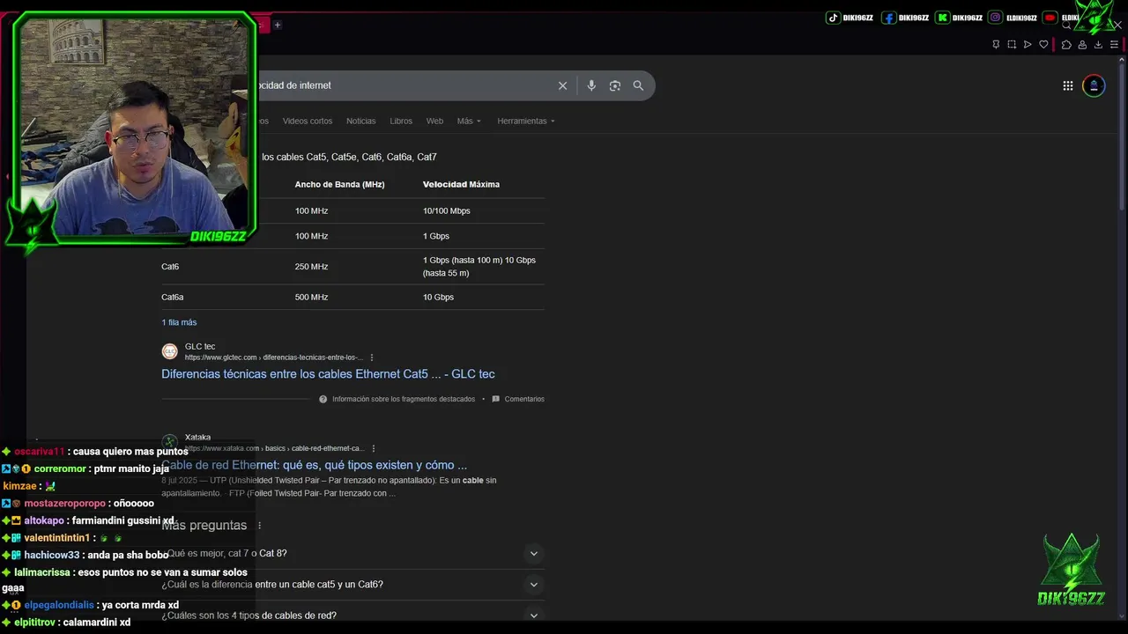Click the play-shaped send icon in toolbar
This screenshot has width=1128, height=634.
pyautogui.click(x=1028, y=44)
